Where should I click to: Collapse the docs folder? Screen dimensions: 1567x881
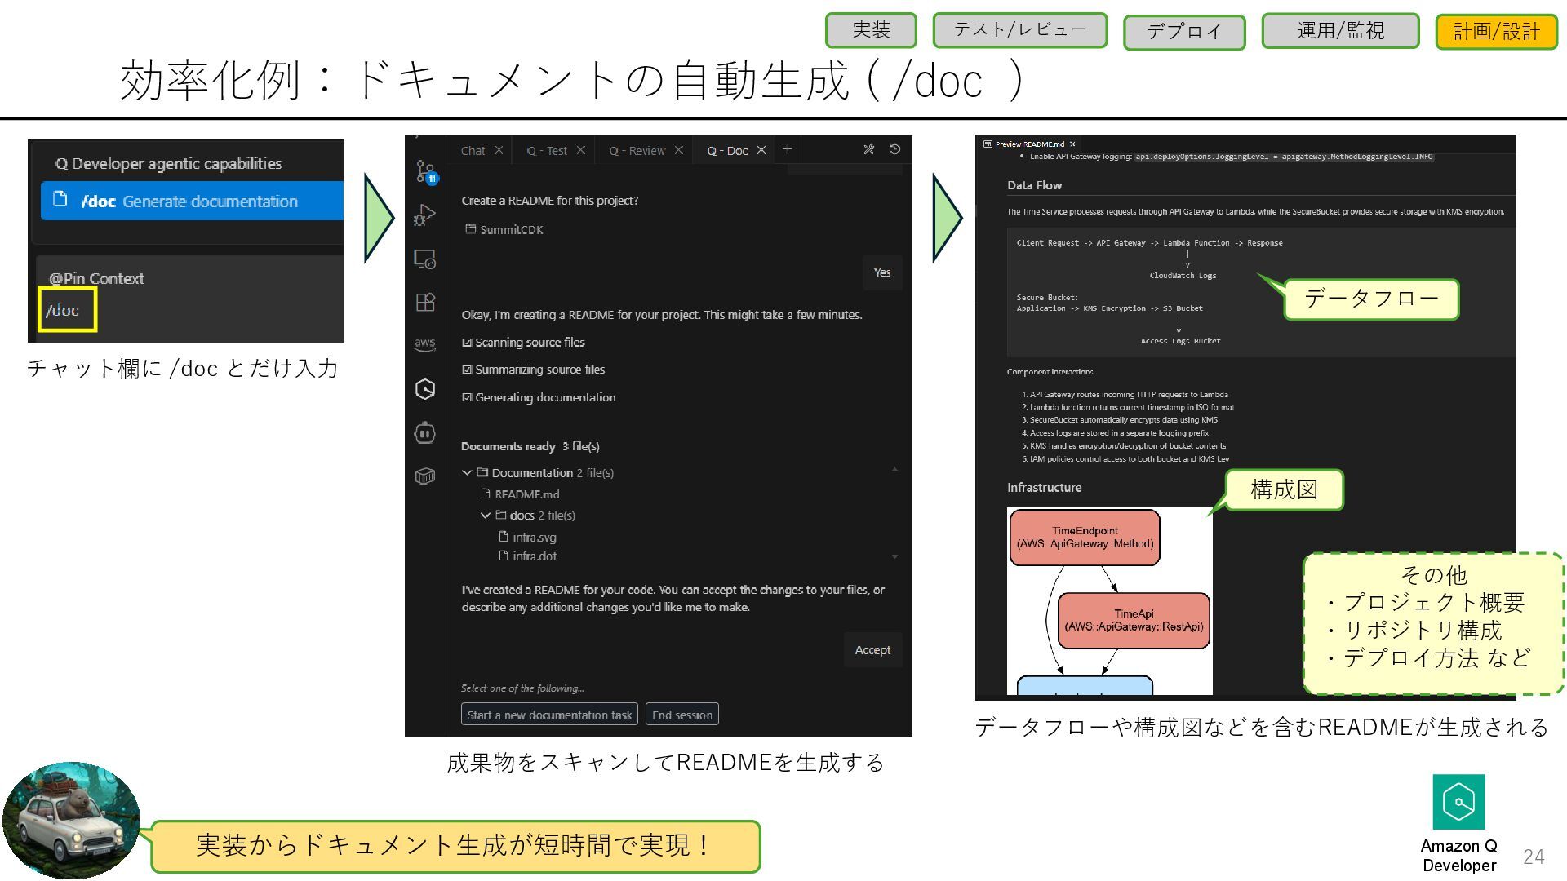coord(486,516)
